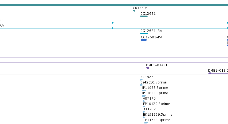Select the 487140 EST glyph

click(144, 101)
